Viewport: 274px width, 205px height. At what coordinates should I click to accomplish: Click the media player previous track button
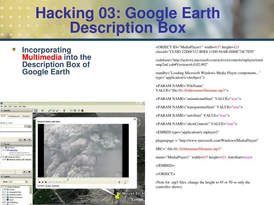pyautogui.click(x=50, y=182)
